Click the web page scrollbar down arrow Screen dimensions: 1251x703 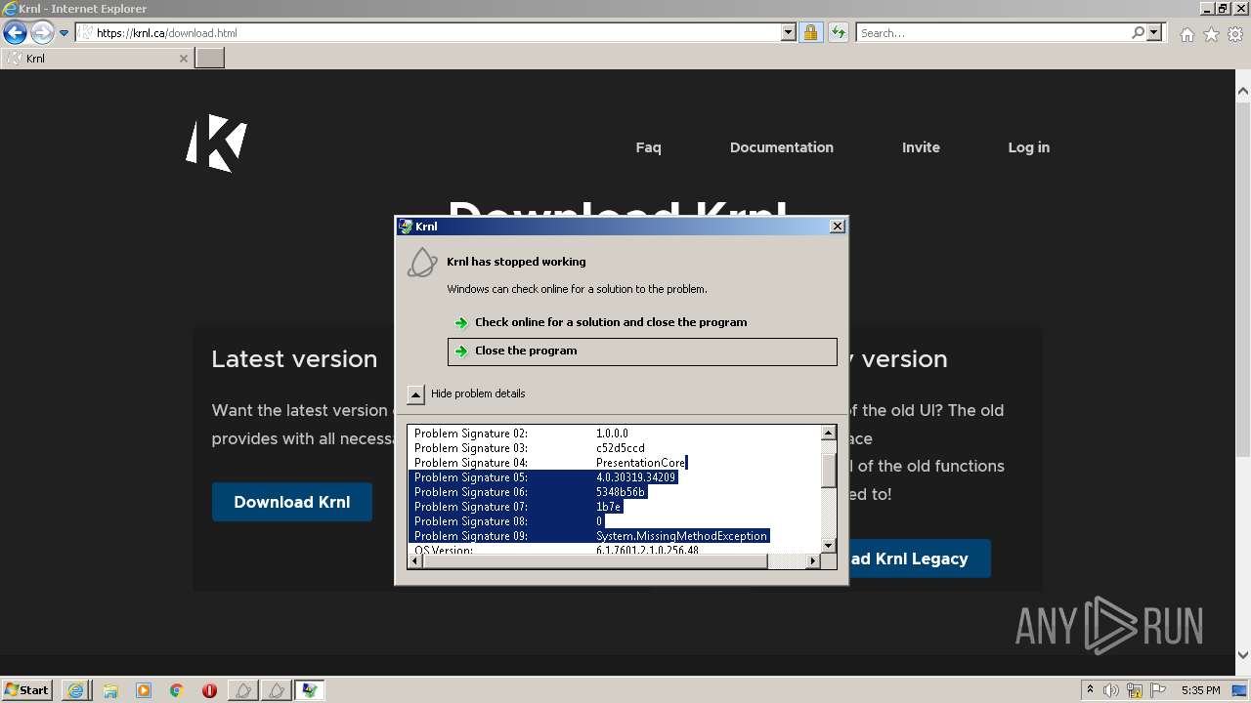tap(1243, 655)
